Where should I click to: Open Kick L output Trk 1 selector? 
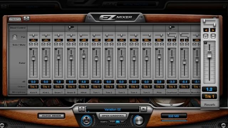coord(46,87)
